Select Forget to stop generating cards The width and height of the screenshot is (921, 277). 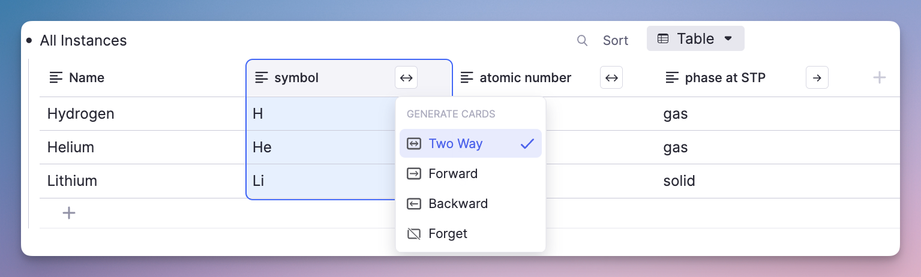[448, 234]
